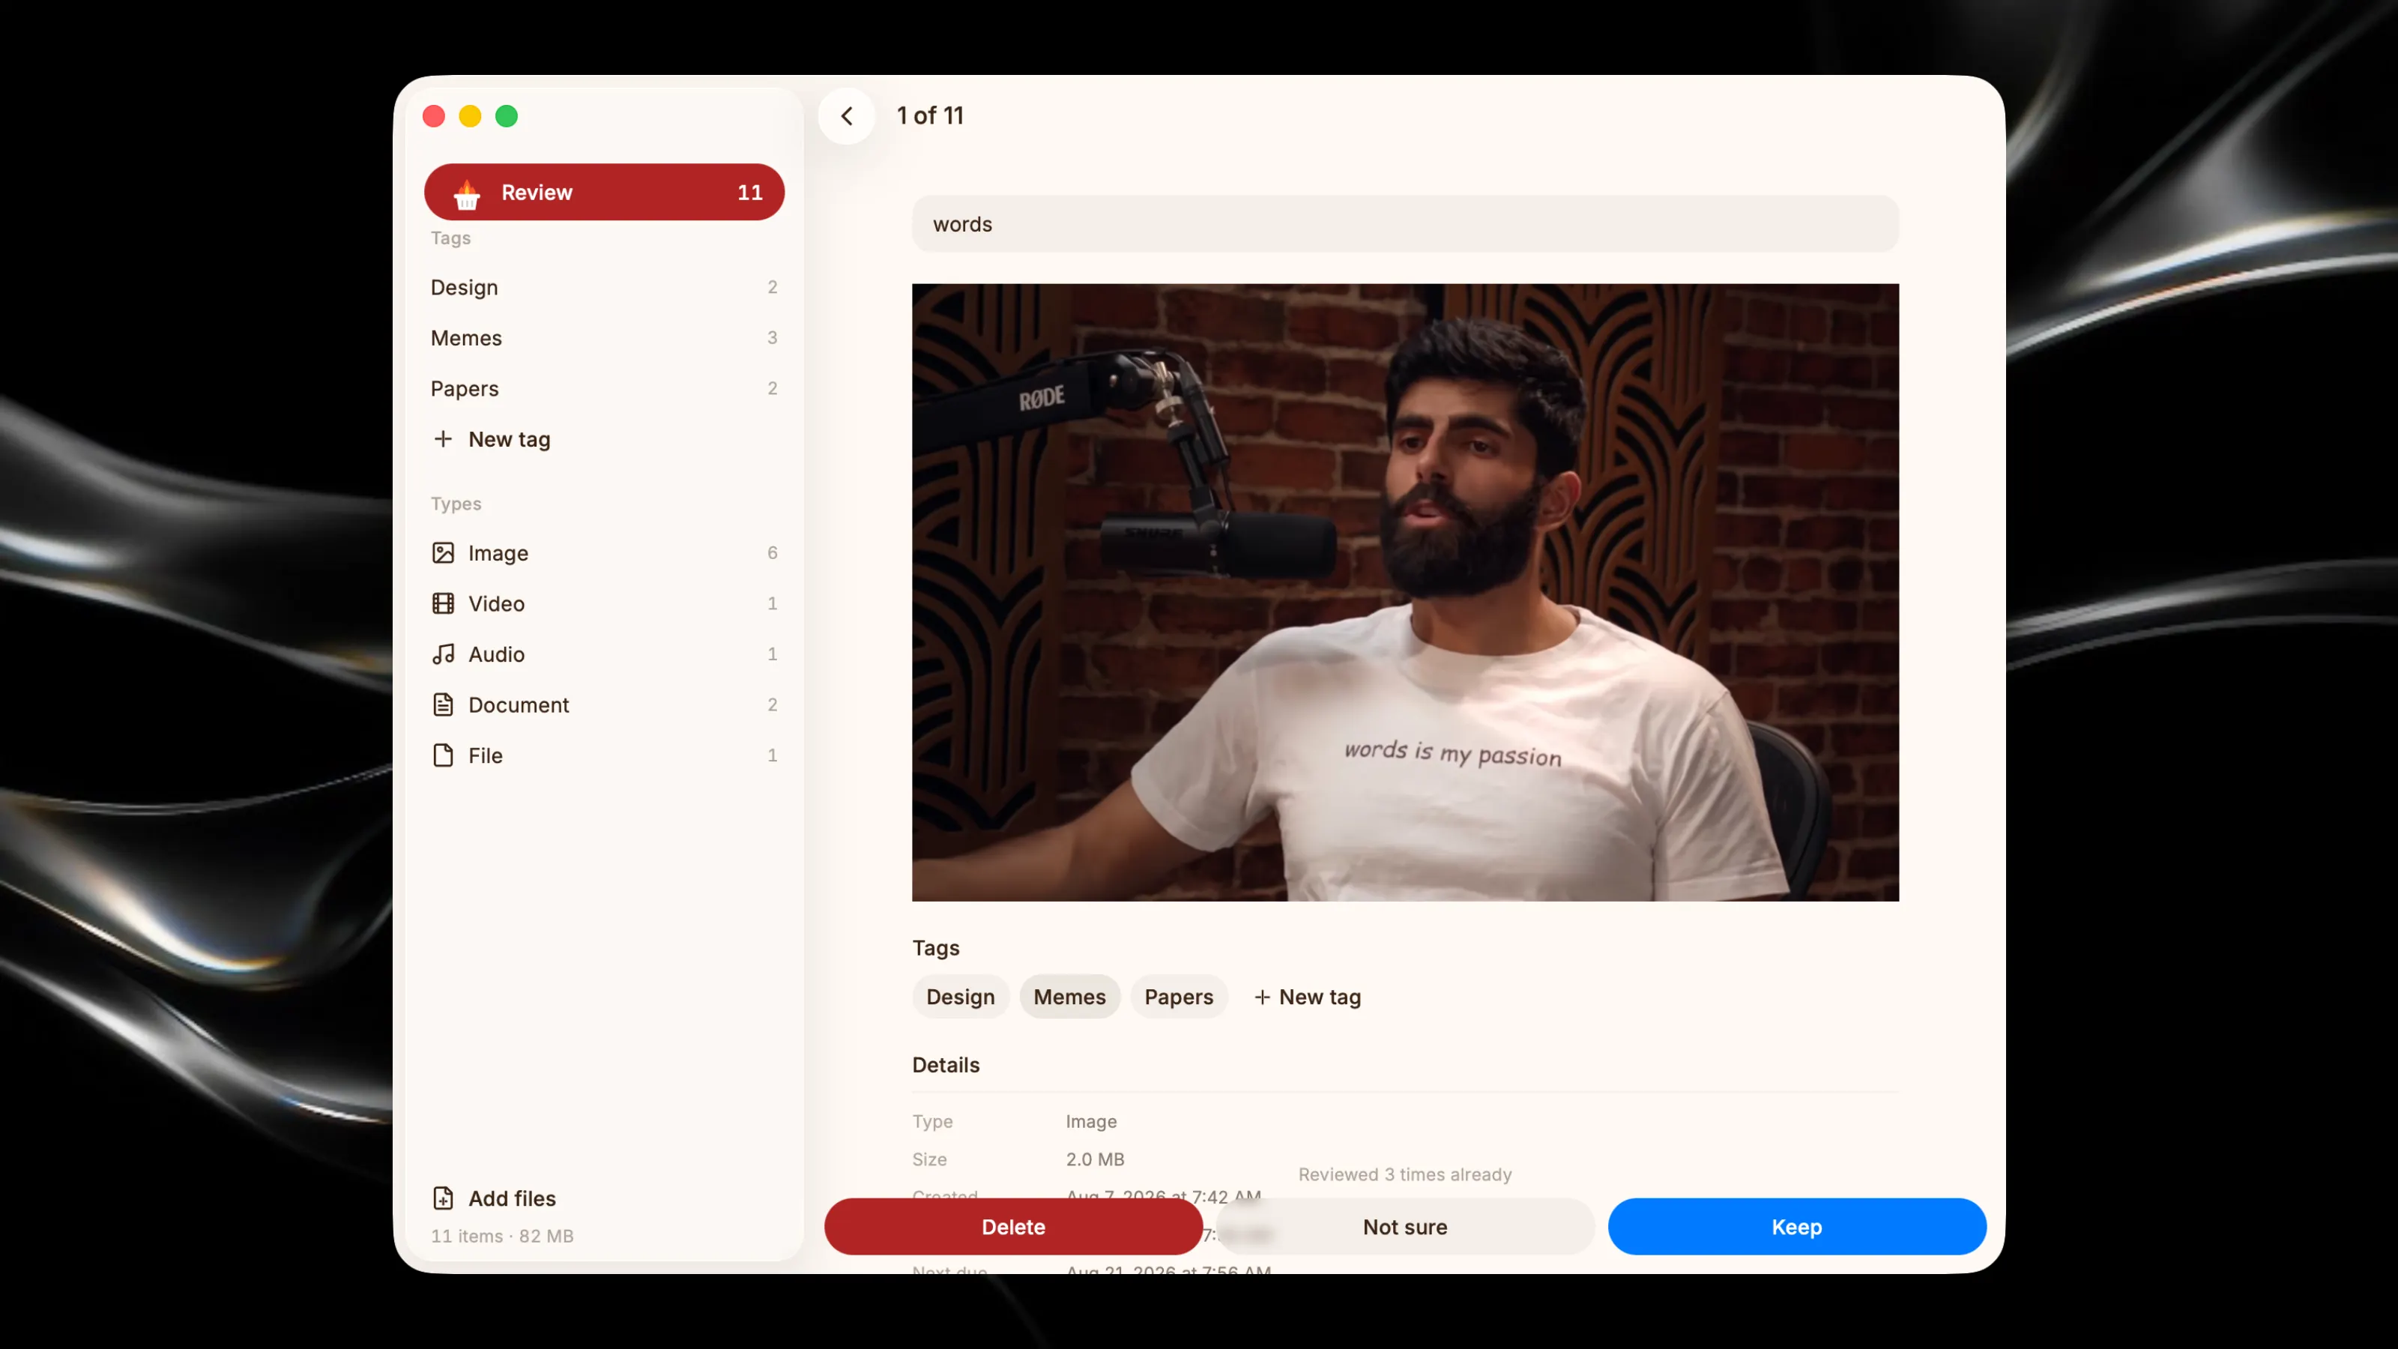Click the plus icon beside sidebar New tag
The width and height of the screenshot is (2398, 1349).
point(443,438)
